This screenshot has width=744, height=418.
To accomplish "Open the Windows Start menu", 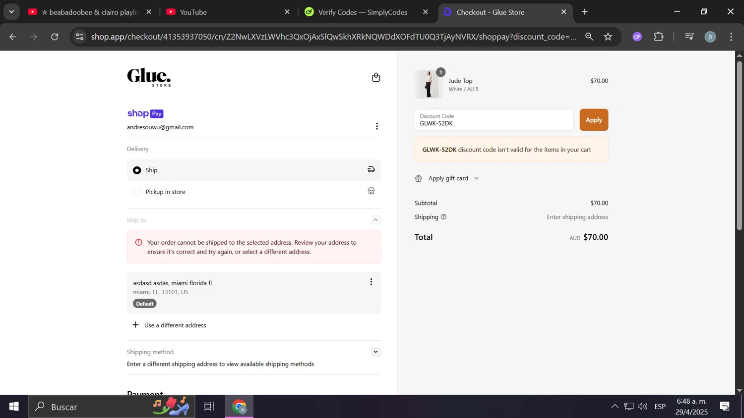I will [14, 407].
